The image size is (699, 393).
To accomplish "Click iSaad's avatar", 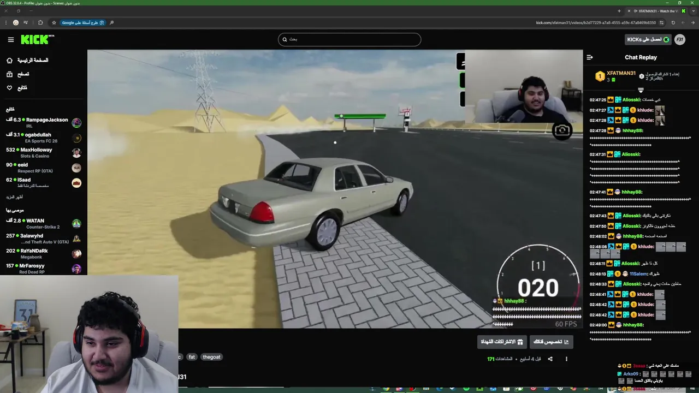I will (x=76, y=183).
